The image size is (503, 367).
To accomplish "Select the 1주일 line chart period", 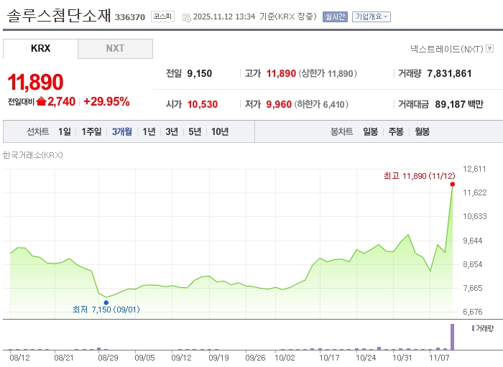I will pos(91,131).
